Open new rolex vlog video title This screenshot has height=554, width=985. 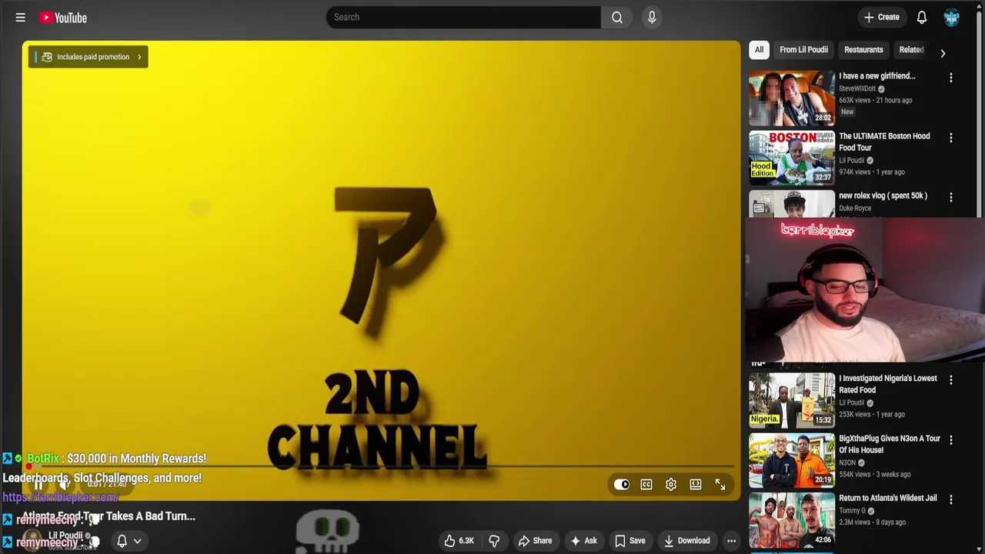(x=883, y=195)
